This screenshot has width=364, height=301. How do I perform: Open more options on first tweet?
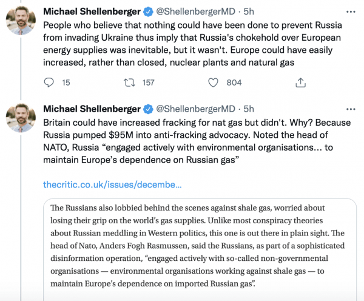point(348,12)
